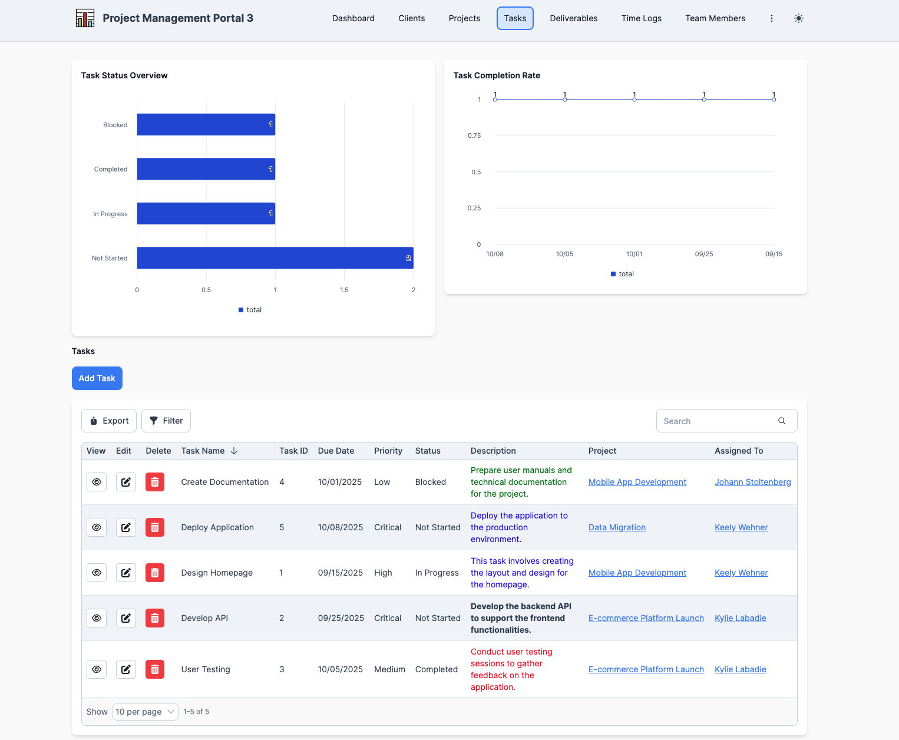Click edit icon for Design Homepage
The image size is (899, 740).
click(x=125, y=573)
